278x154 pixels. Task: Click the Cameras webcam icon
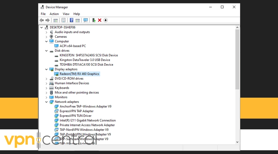51,37
